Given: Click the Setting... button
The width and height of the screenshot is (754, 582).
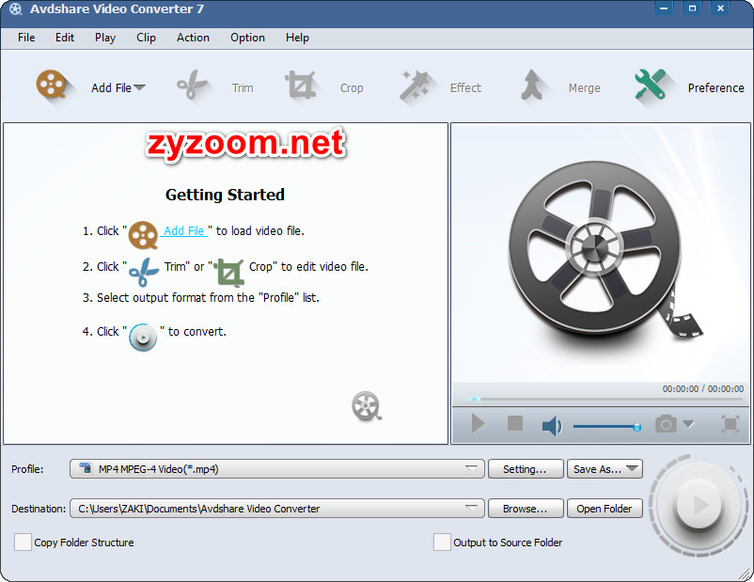Looking at the screenshot, I should (526, 469).
